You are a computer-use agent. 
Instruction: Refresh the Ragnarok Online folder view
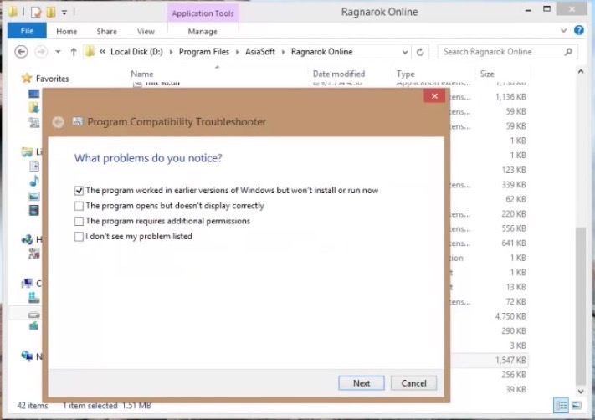(x=420, y=52)
